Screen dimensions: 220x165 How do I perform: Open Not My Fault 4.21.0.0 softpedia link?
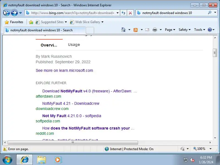(x=72, y=116)
